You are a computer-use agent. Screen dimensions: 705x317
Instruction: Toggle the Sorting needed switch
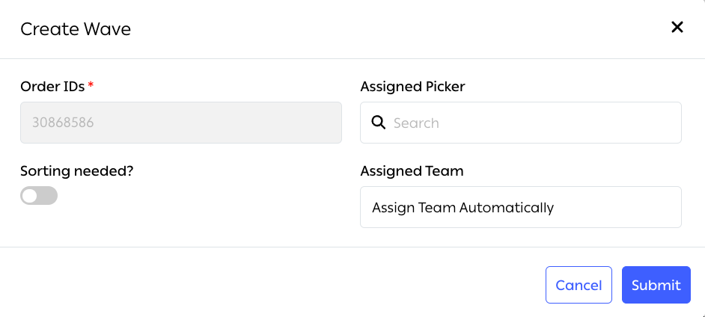[x=39, y=196]
